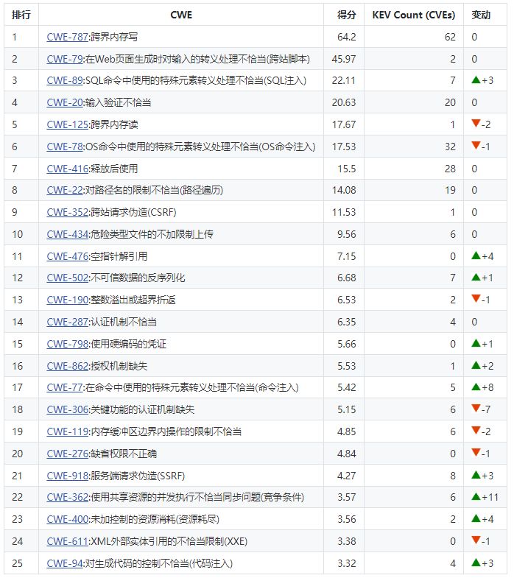Open the CWE-78 OS command injection link
The height and width of the screenshot is (578, 514).
click(65, 147)
